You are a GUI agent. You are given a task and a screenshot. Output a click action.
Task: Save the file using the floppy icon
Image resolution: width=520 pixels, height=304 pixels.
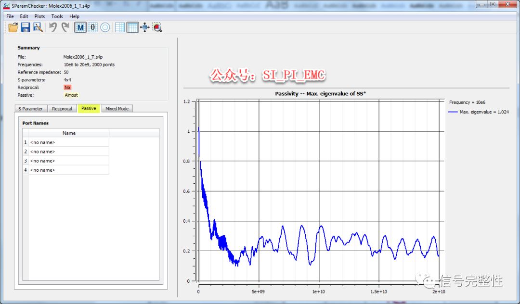(x=26, y=27)
